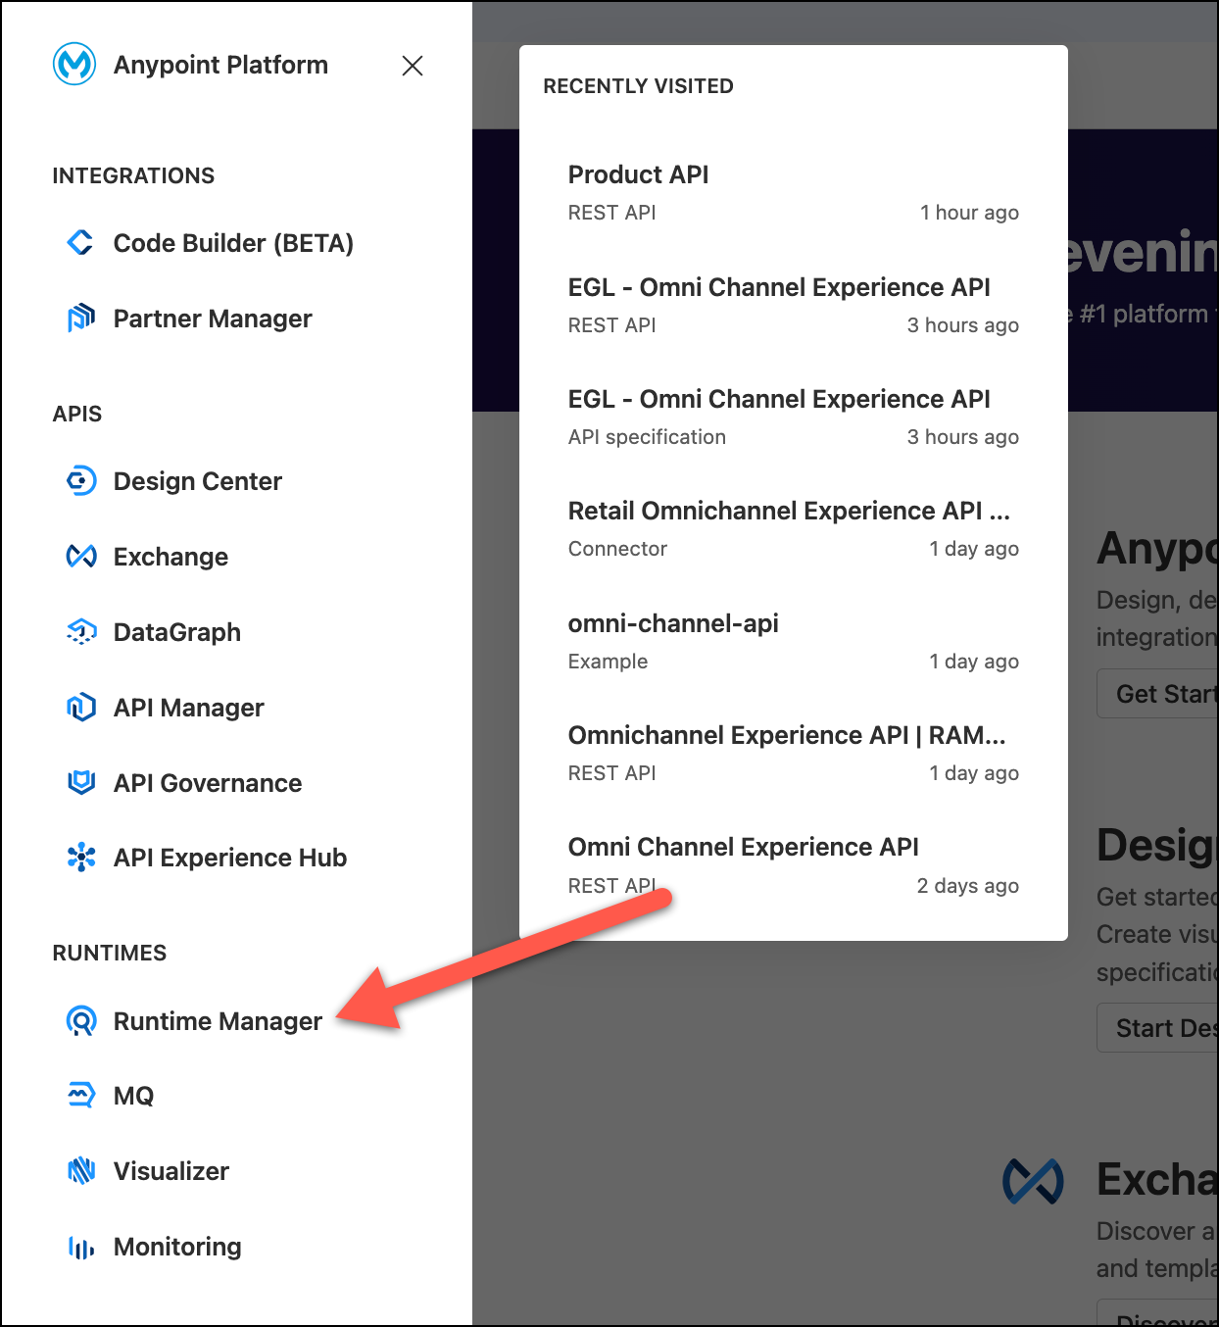The height and width of the screenshot is (1327, 1219).
Task: Click the 'Example' type label
Action: click(x=608, y=662)
